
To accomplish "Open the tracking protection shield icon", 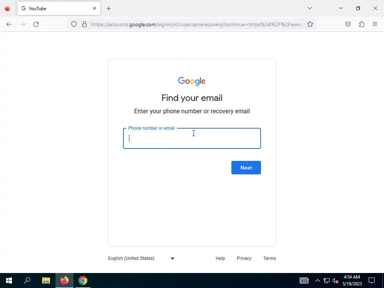I will point(74,24).
